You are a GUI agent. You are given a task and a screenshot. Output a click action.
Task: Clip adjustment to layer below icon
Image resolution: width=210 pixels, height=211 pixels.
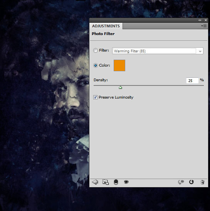(116, 182)
